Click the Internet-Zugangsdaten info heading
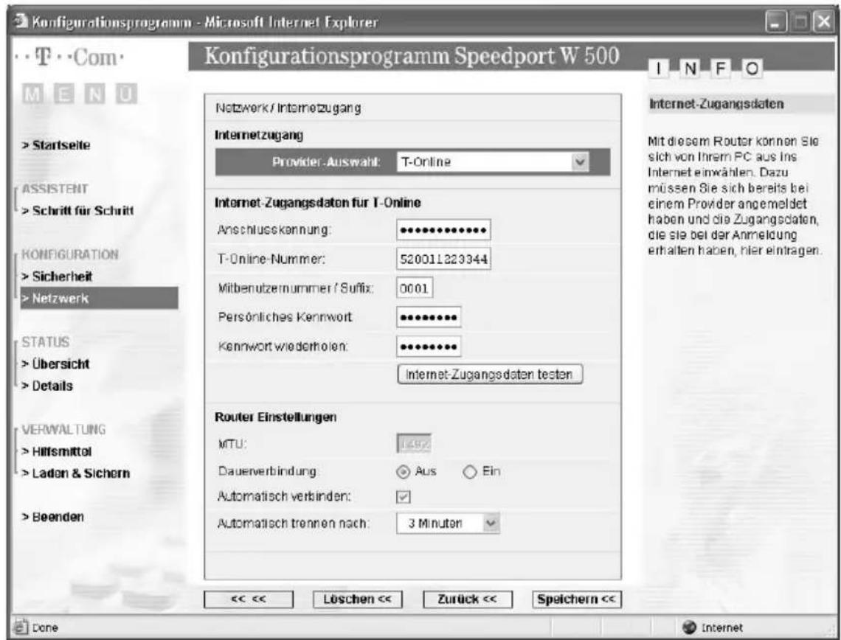Screen dimensions: 841x640 716,104
